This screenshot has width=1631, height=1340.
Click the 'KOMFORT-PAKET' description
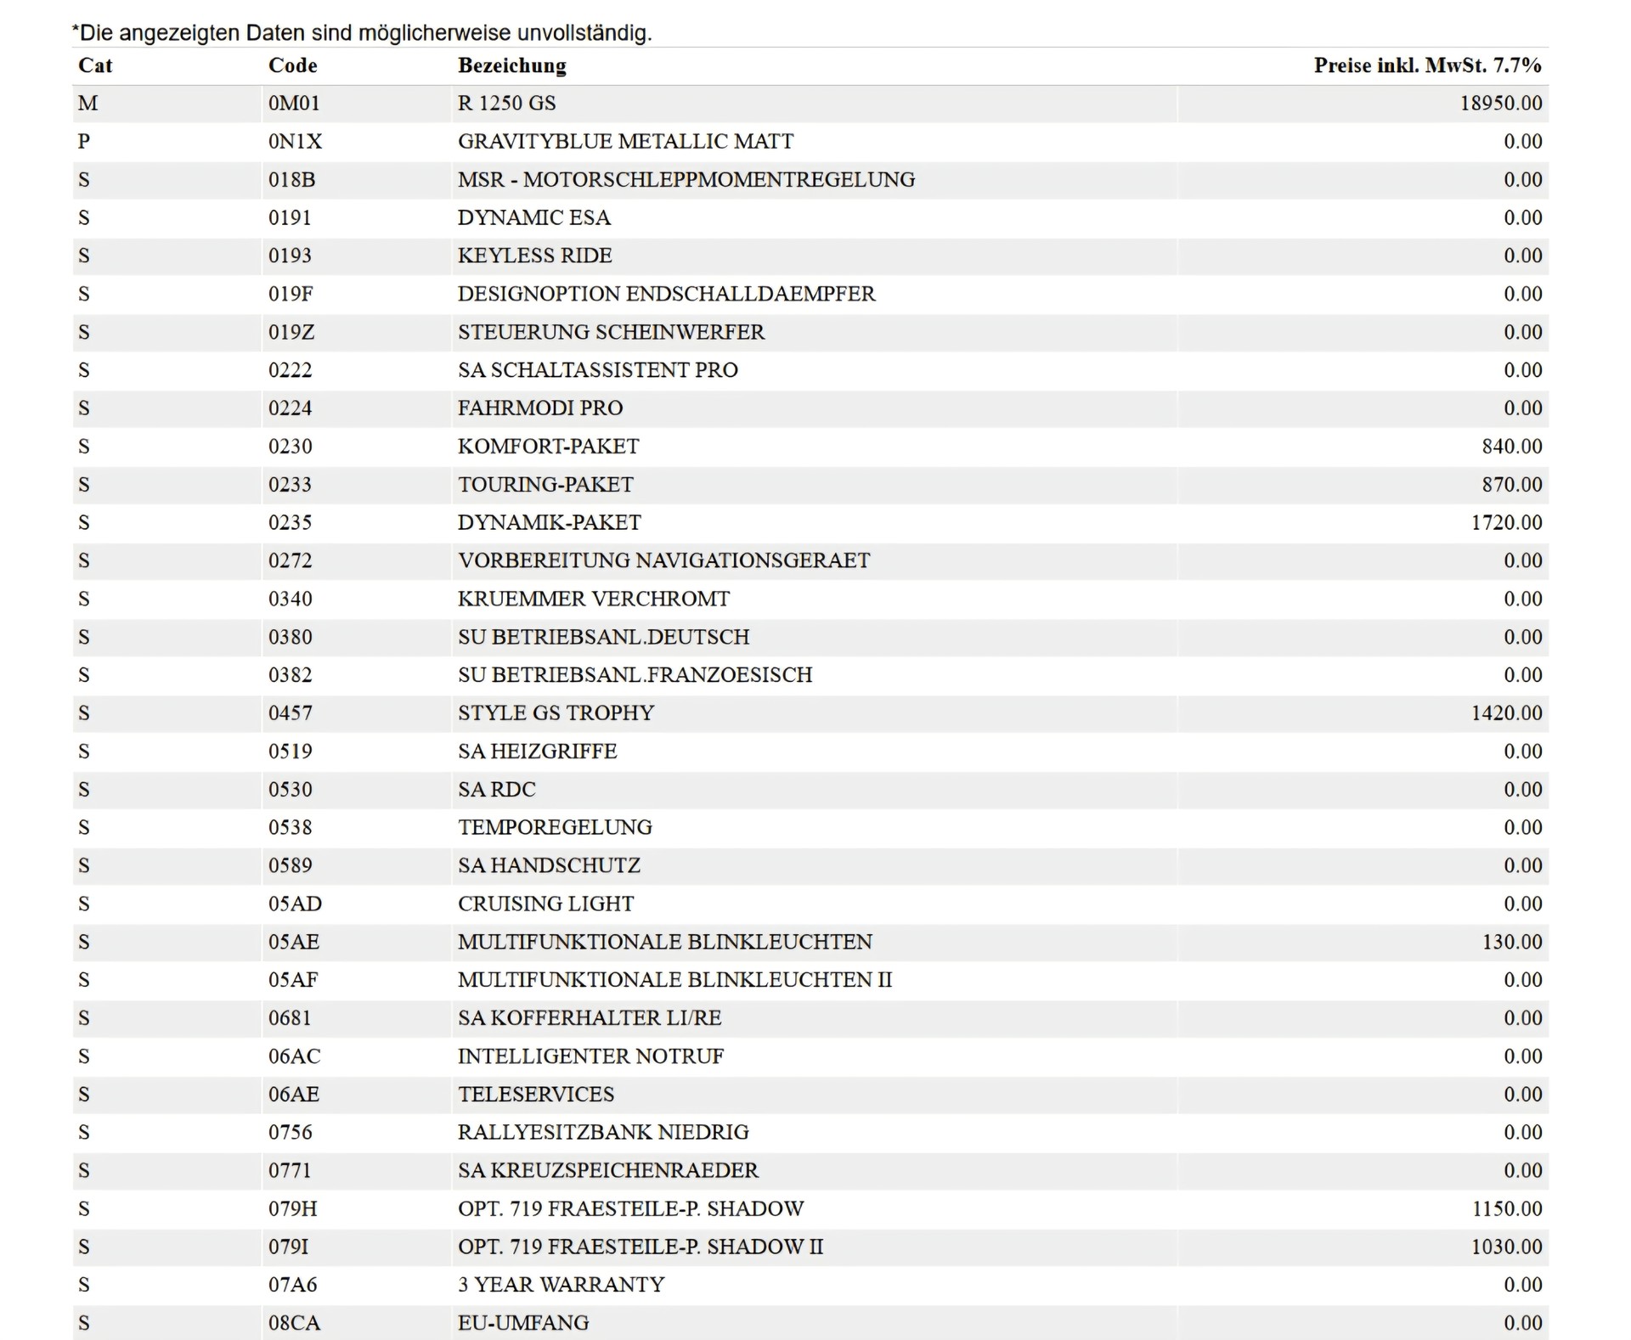(549, 447)
